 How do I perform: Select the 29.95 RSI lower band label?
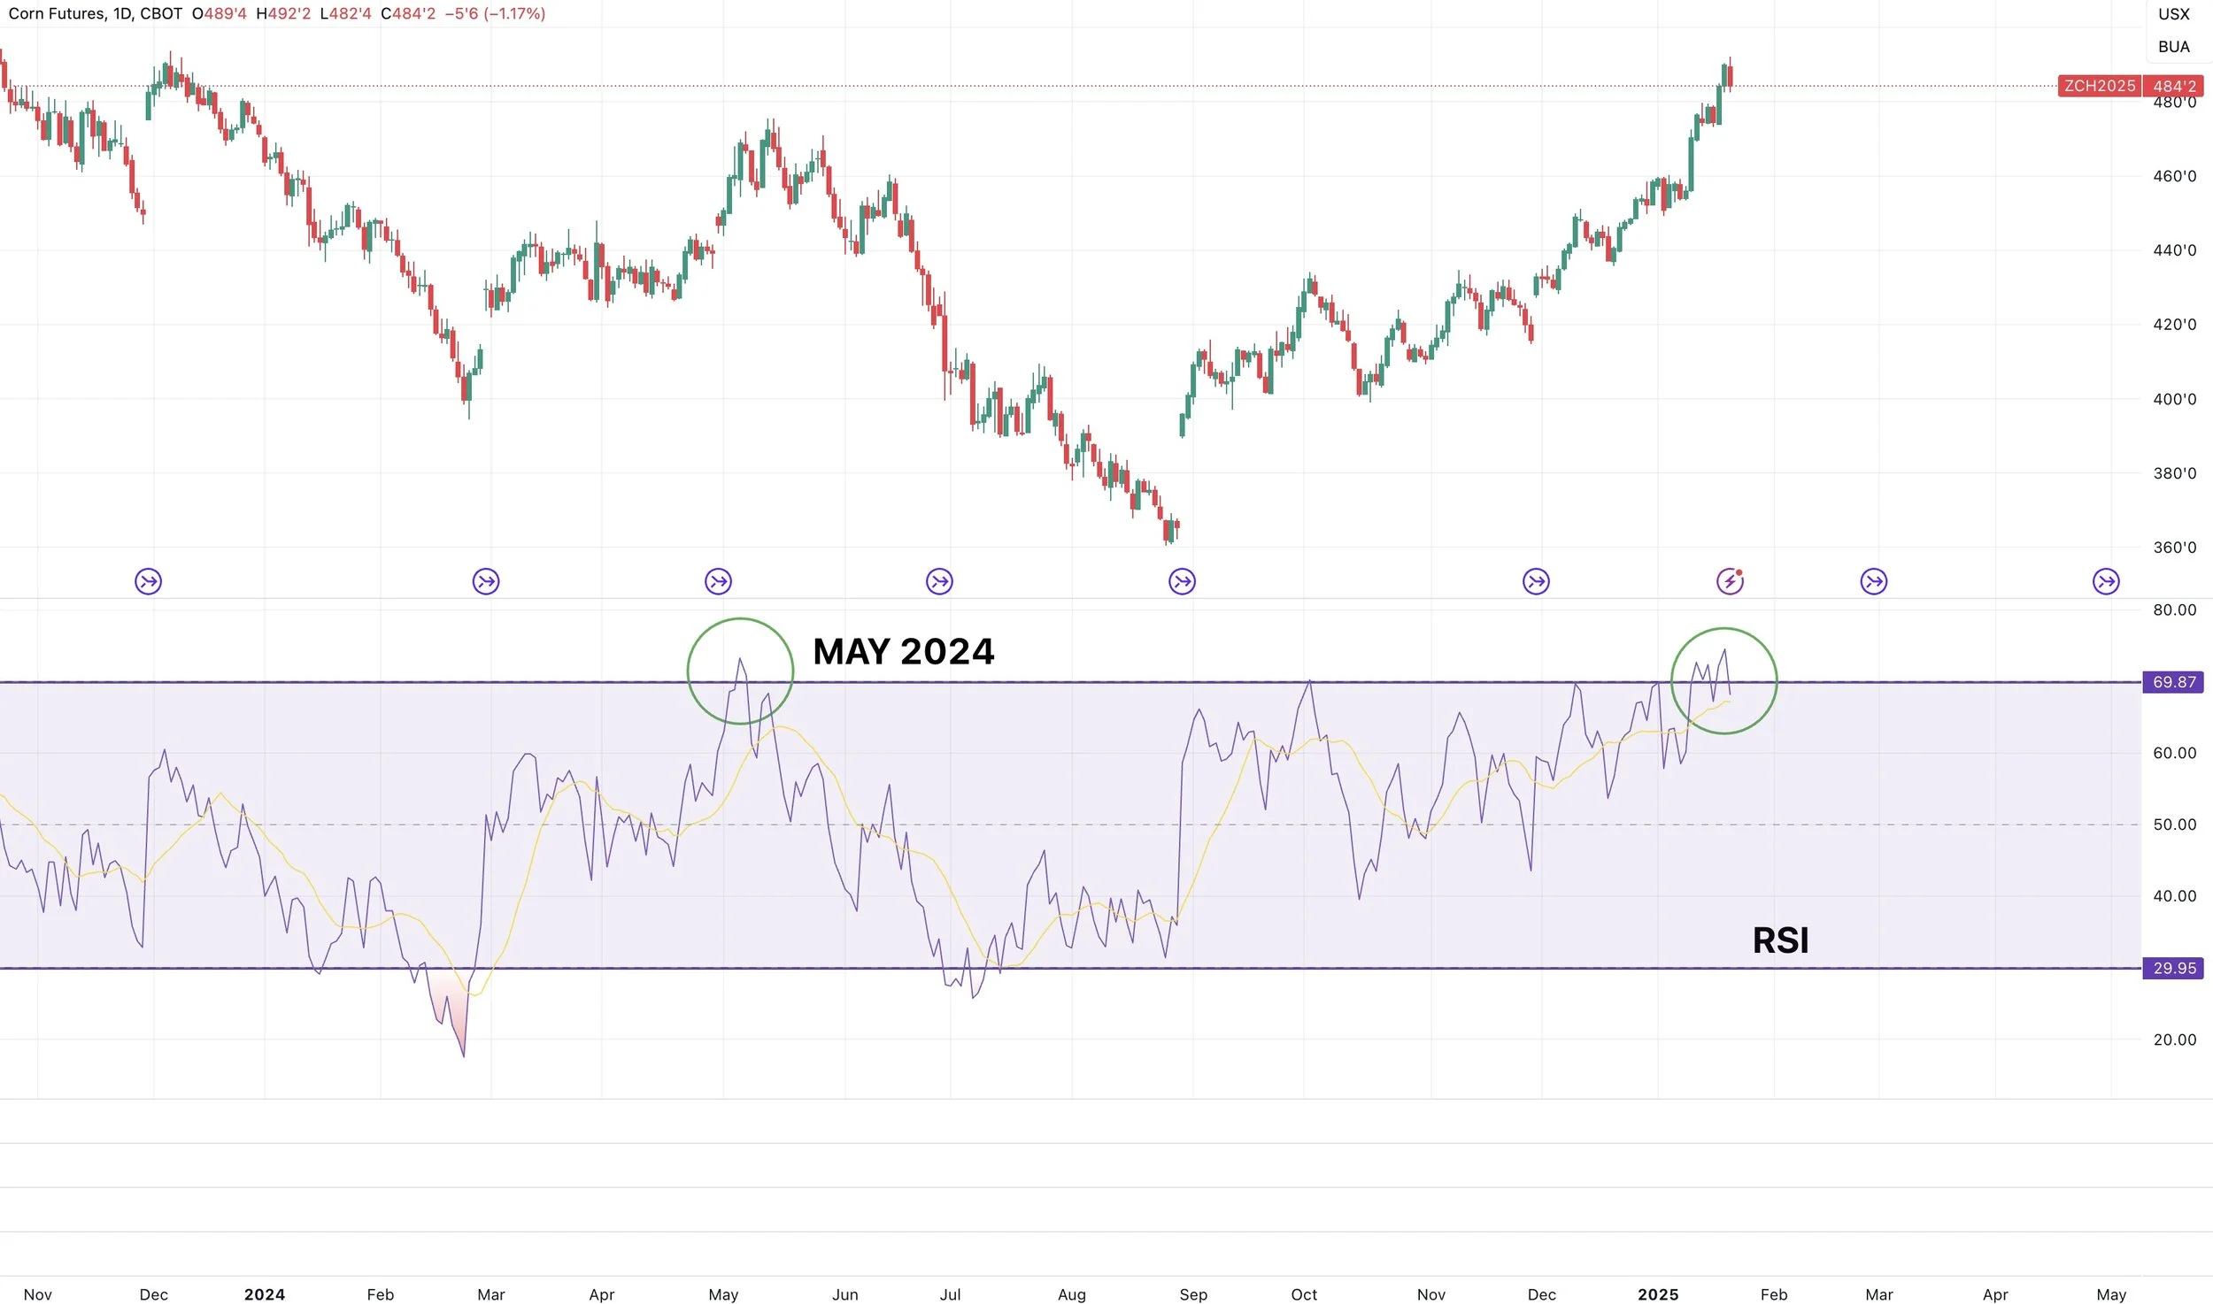(x=2173, y=968)
